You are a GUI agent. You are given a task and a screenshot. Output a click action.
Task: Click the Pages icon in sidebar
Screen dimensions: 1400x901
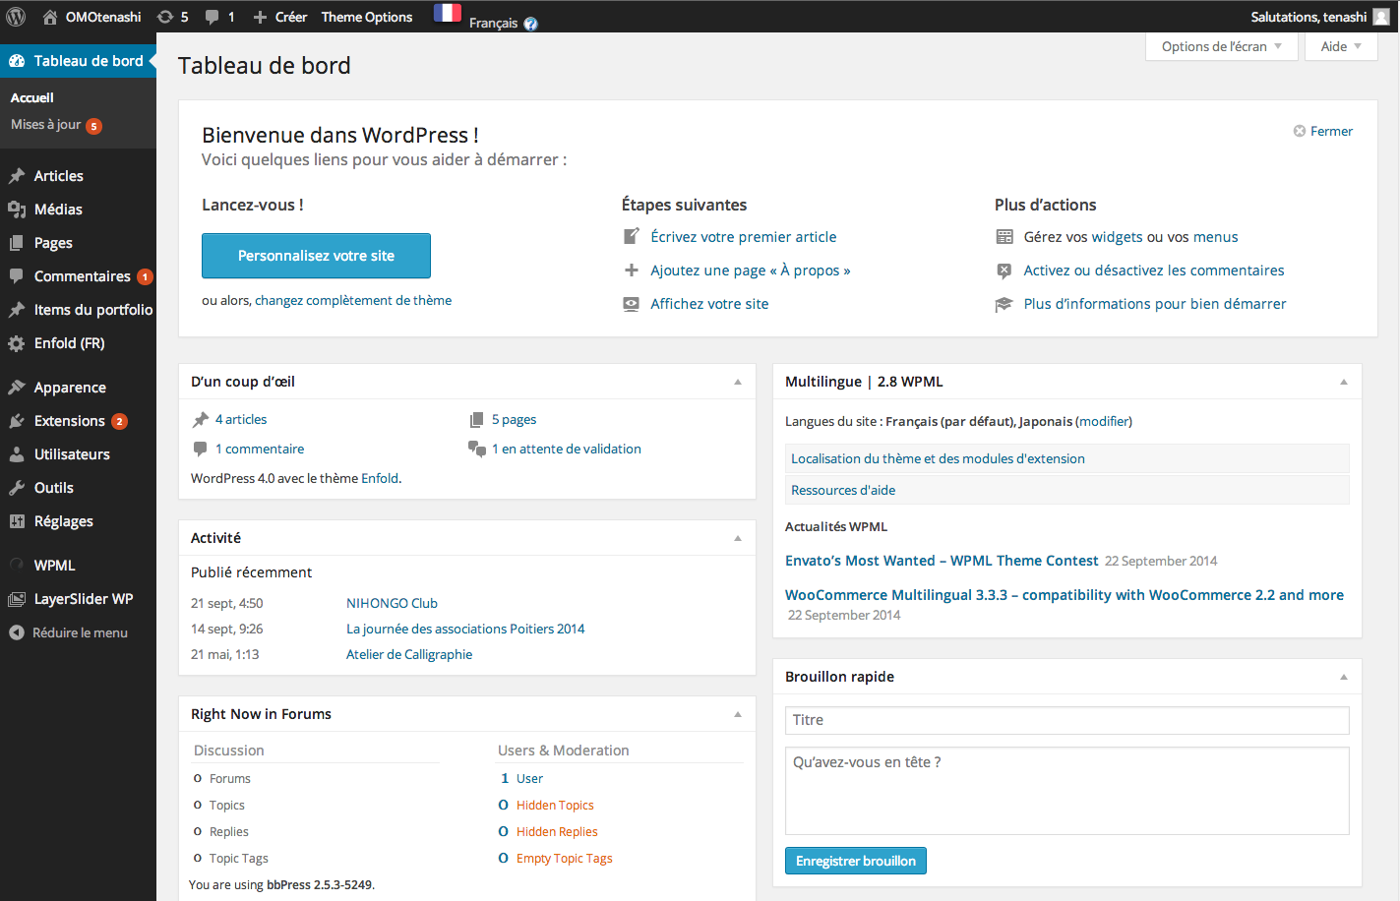point(17,243)
